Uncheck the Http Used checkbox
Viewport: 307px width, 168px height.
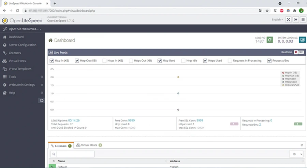pos(160,61)
